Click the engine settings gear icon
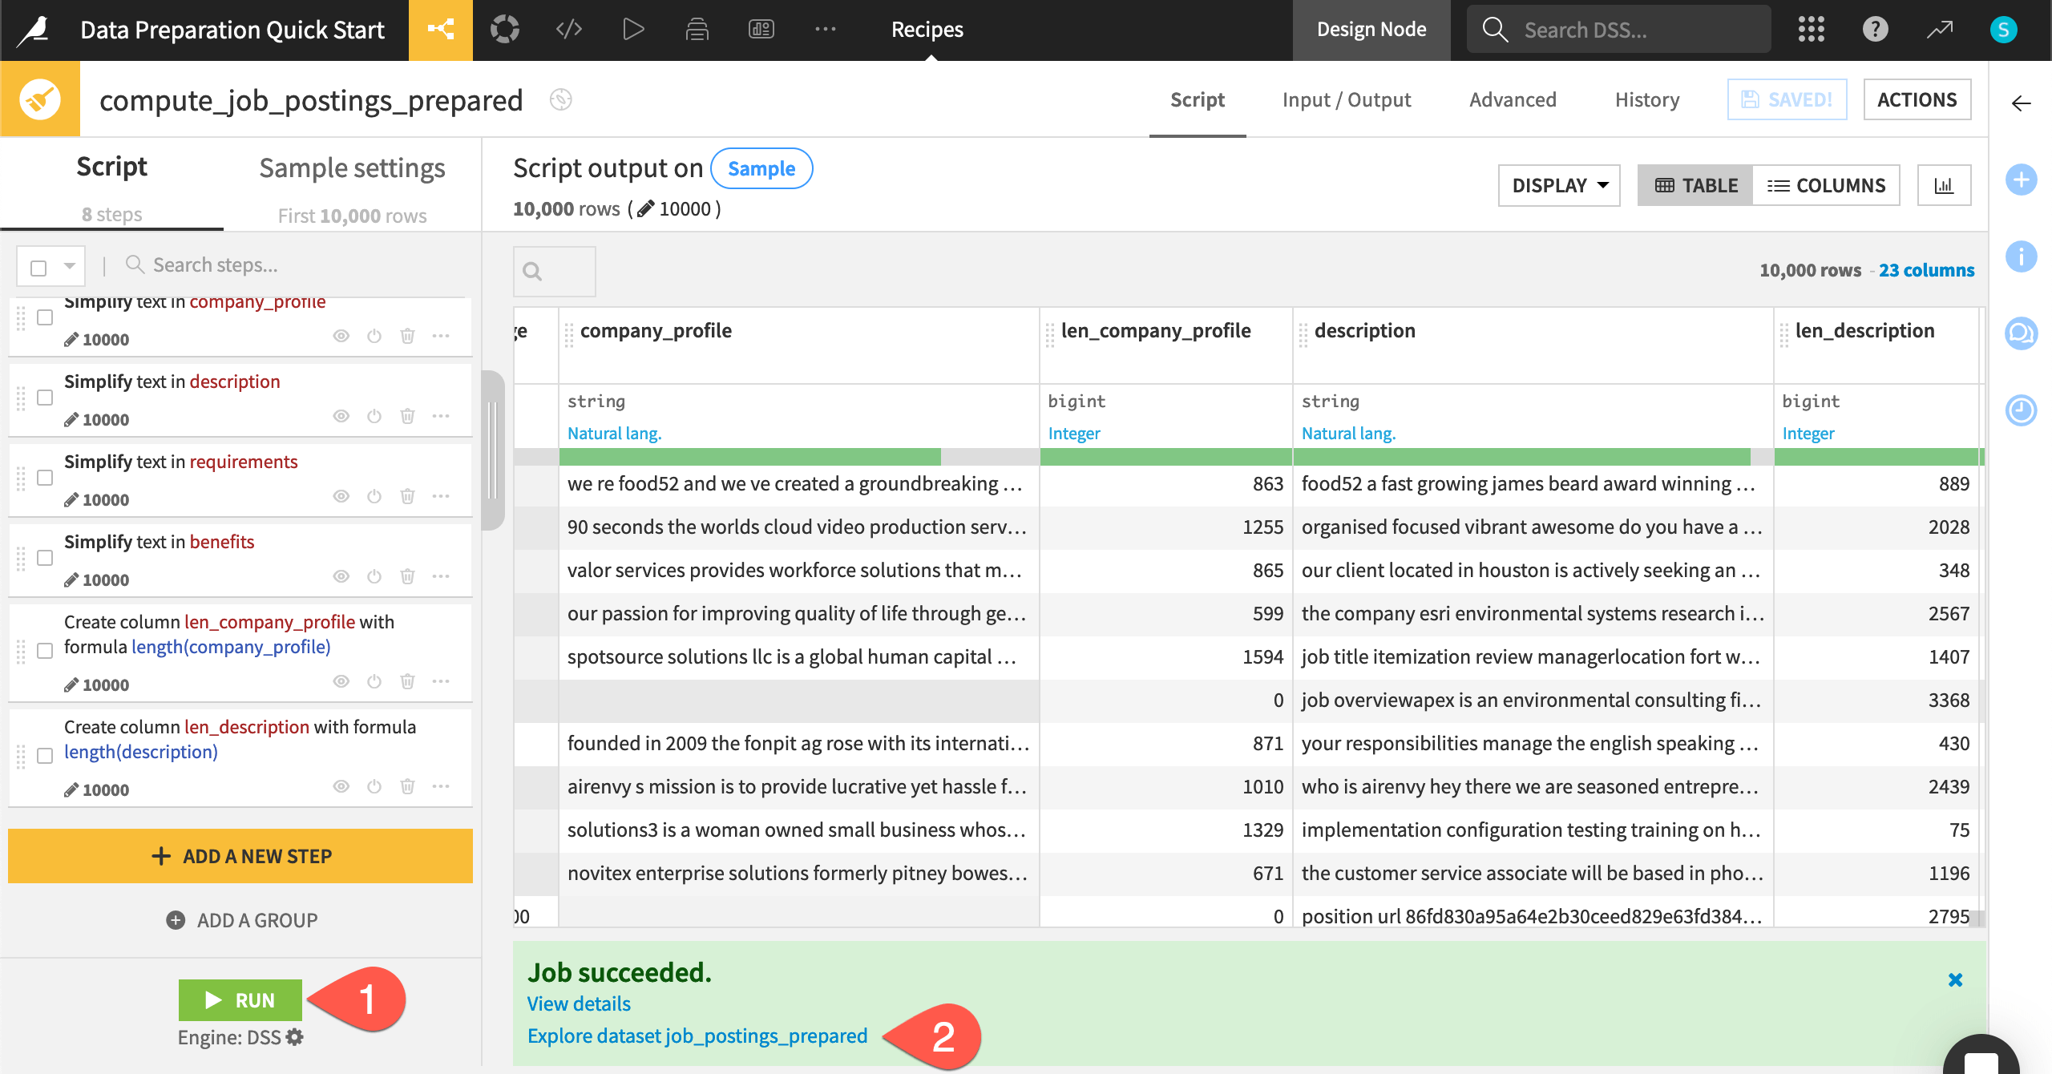 [295, 1037]
